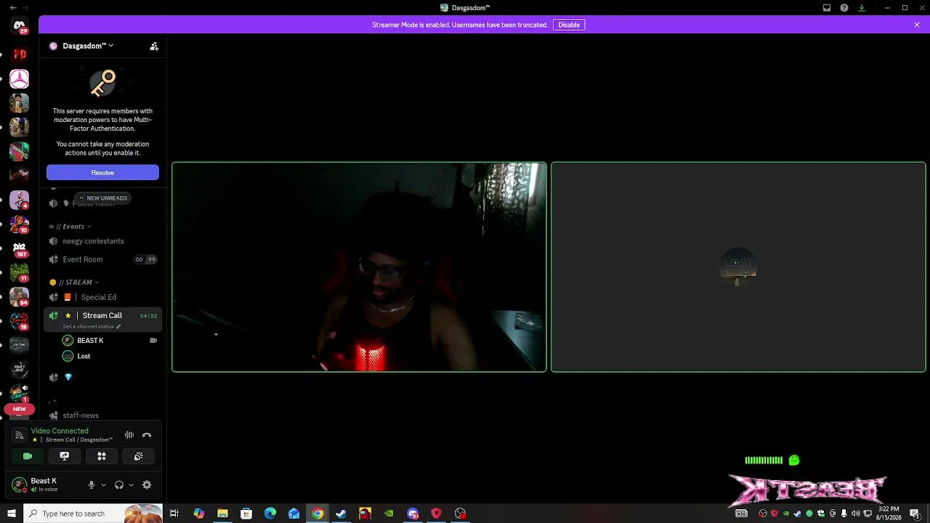The image size is (930, 523).
Task: Toggle noise suppression waveform icon
Action: [x=129, y=435]
